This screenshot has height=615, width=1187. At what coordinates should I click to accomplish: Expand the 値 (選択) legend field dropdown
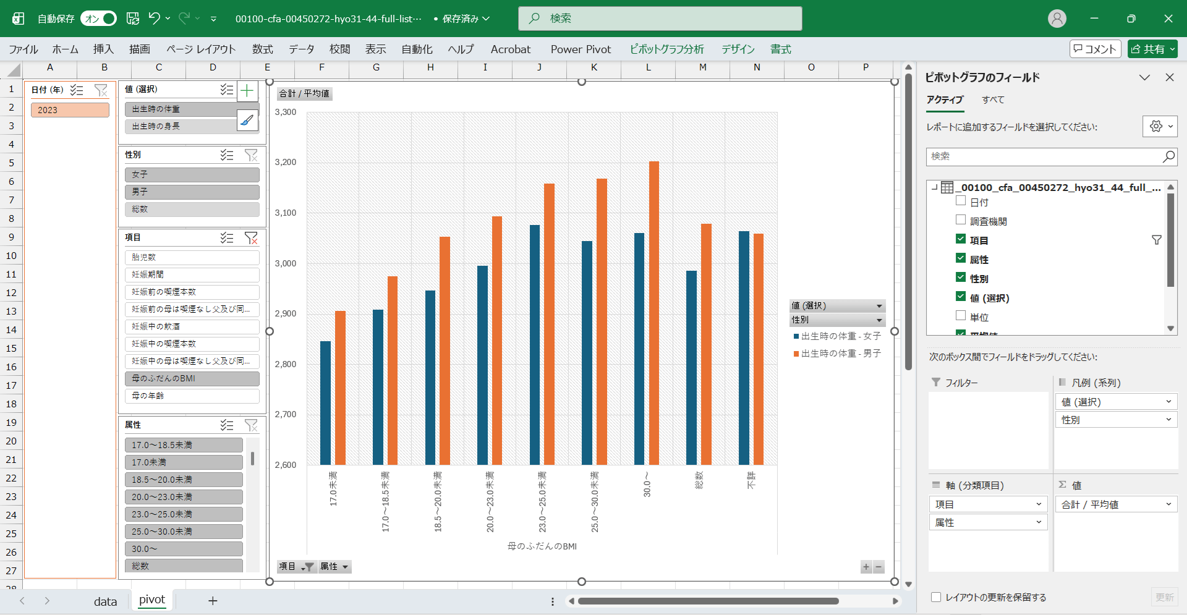pos(879,306)
